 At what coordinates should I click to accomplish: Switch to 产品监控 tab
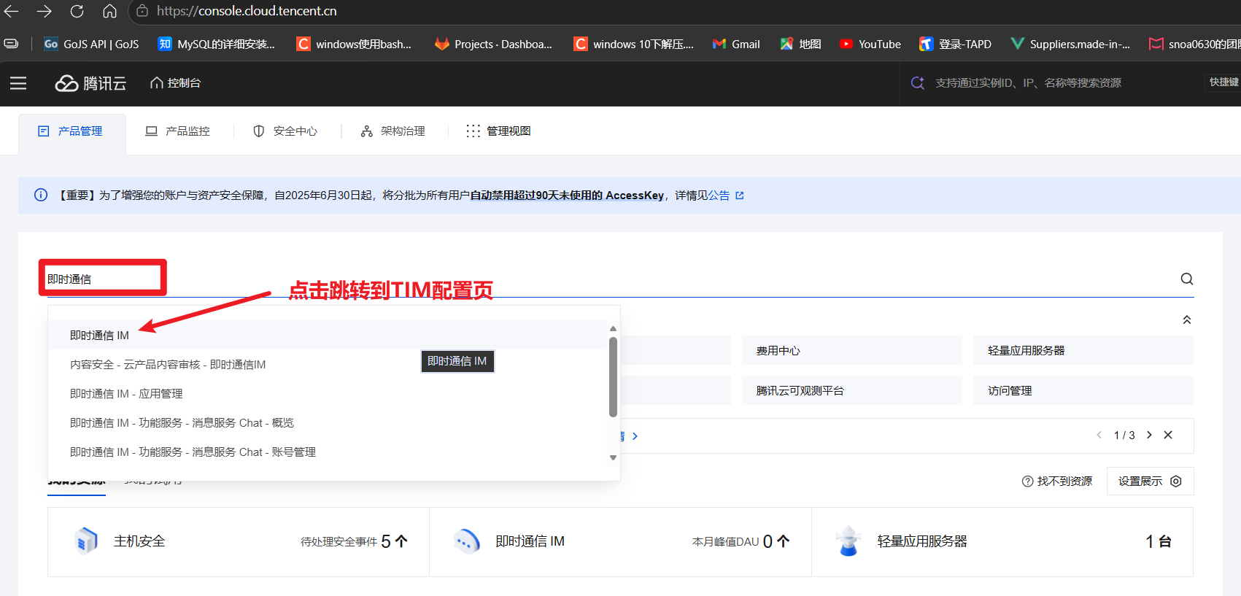(178, 131)
